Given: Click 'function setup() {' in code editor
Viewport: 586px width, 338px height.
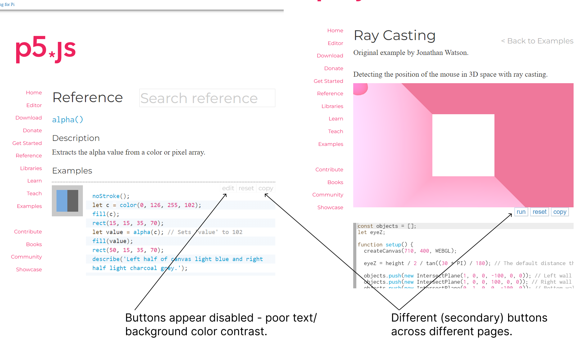Looking at the screenshot, I should pyautogui.click(x=385, y=245).
